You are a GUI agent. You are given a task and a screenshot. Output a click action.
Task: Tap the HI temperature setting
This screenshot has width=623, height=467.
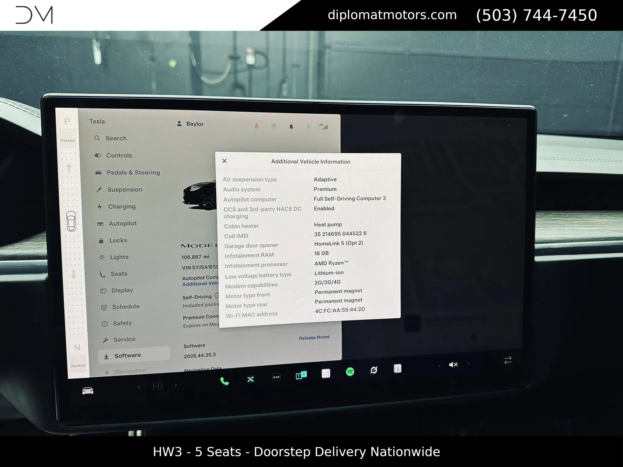(x=157, y=386)
